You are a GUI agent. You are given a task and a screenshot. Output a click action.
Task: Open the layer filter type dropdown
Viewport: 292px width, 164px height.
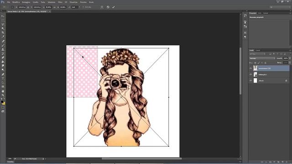257,54
